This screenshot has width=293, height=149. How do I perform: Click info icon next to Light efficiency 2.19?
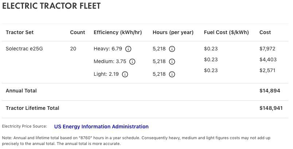(125, 74)
